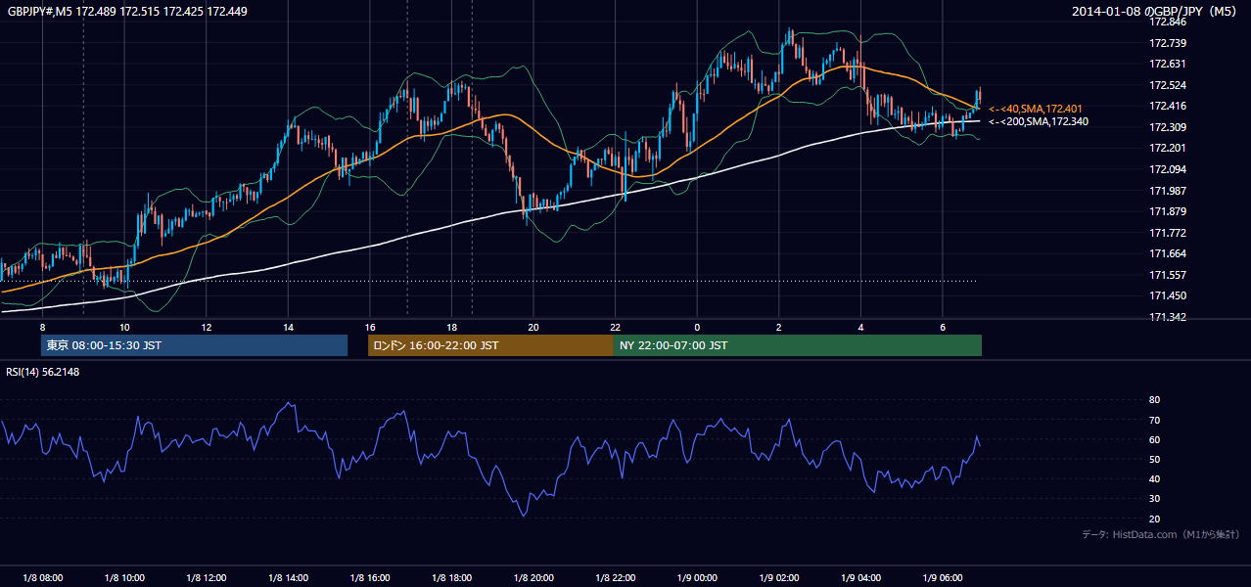Screen dimensions: 1251x587
Task: Click price axis value 171.879
Action: 1167,211
